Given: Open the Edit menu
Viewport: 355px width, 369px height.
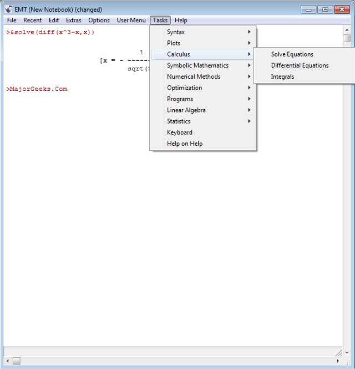Looking at the screenshot, I should (x=54, y=20).
